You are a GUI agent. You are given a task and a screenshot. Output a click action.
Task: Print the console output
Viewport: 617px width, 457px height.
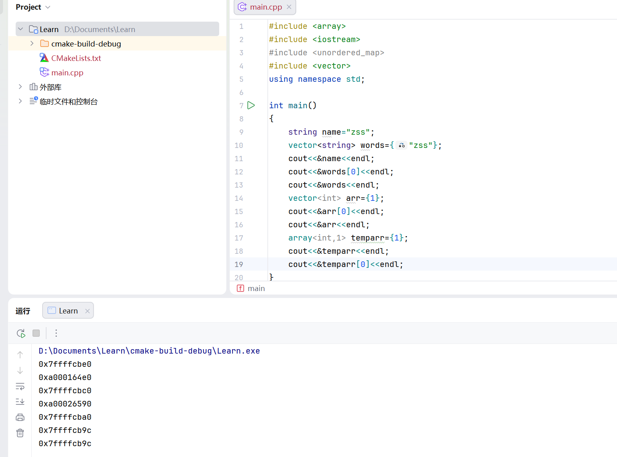20,417
